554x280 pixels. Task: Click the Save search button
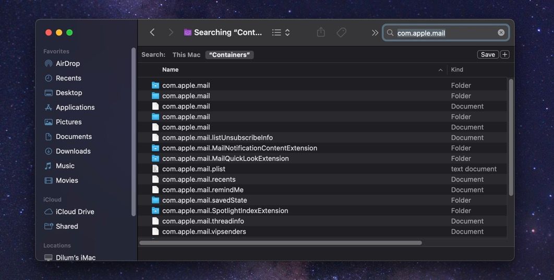(x=488, y=55)
